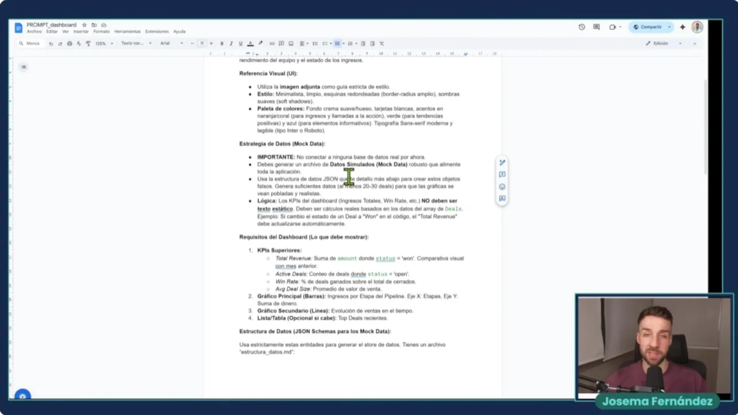Click the suggest edits side icon
This screenshot has width=738, height=415.
[x=502, y=163]
